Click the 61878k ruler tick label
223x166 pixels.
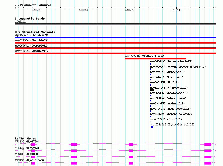176,10
